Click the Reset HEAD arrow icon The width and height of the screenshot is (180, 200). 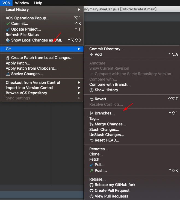[x=92, y=140]
